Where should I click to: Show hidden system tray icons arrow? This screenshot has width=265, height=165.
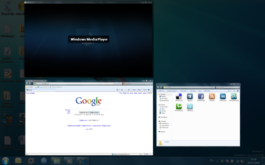[217, 161]
